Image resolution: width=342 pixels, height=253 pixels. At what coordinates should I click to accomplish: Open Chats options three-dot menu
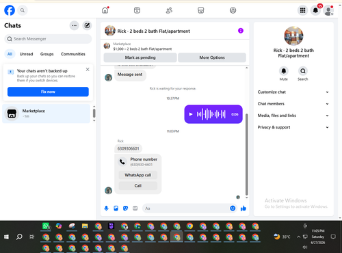pyautogui.click(x=75, y=25)
